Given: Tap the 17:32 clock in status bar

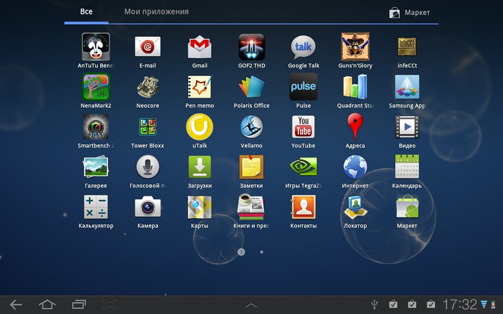Looking at the screenshot, I should coord(460,304).
